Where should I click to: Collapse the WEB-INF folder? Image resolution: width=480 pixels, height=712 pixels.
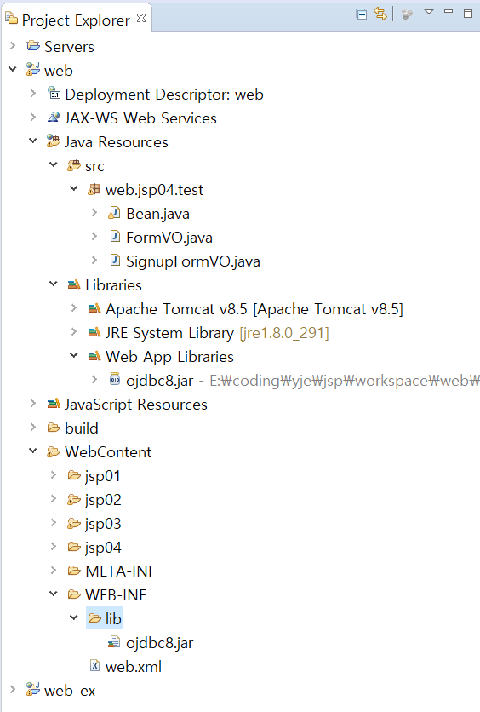click(54, 594)
